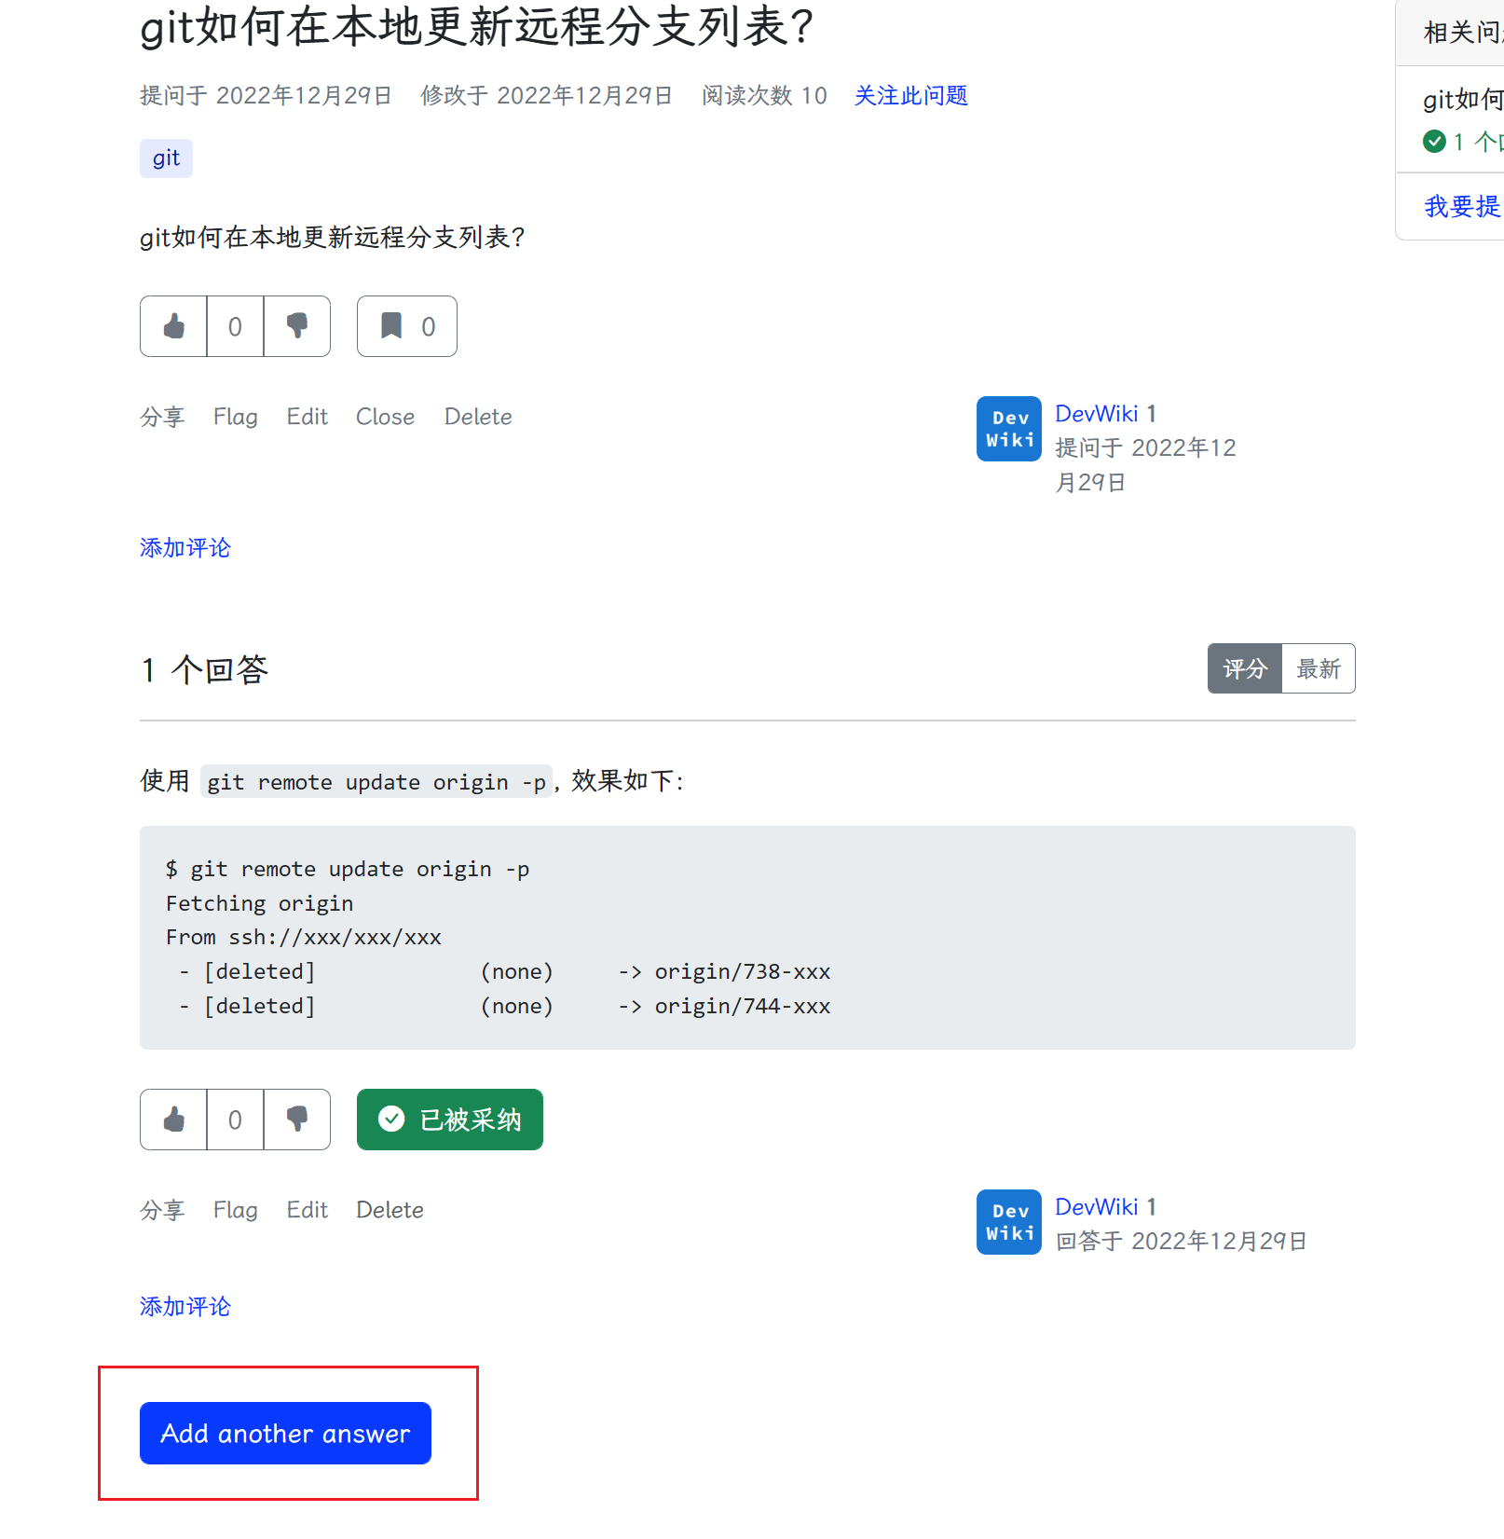The height and width of the screenshot is (1539, 1504).
Task: Toggle 已被采纳 accepted answer status
Action: [x=449, y=1119]
